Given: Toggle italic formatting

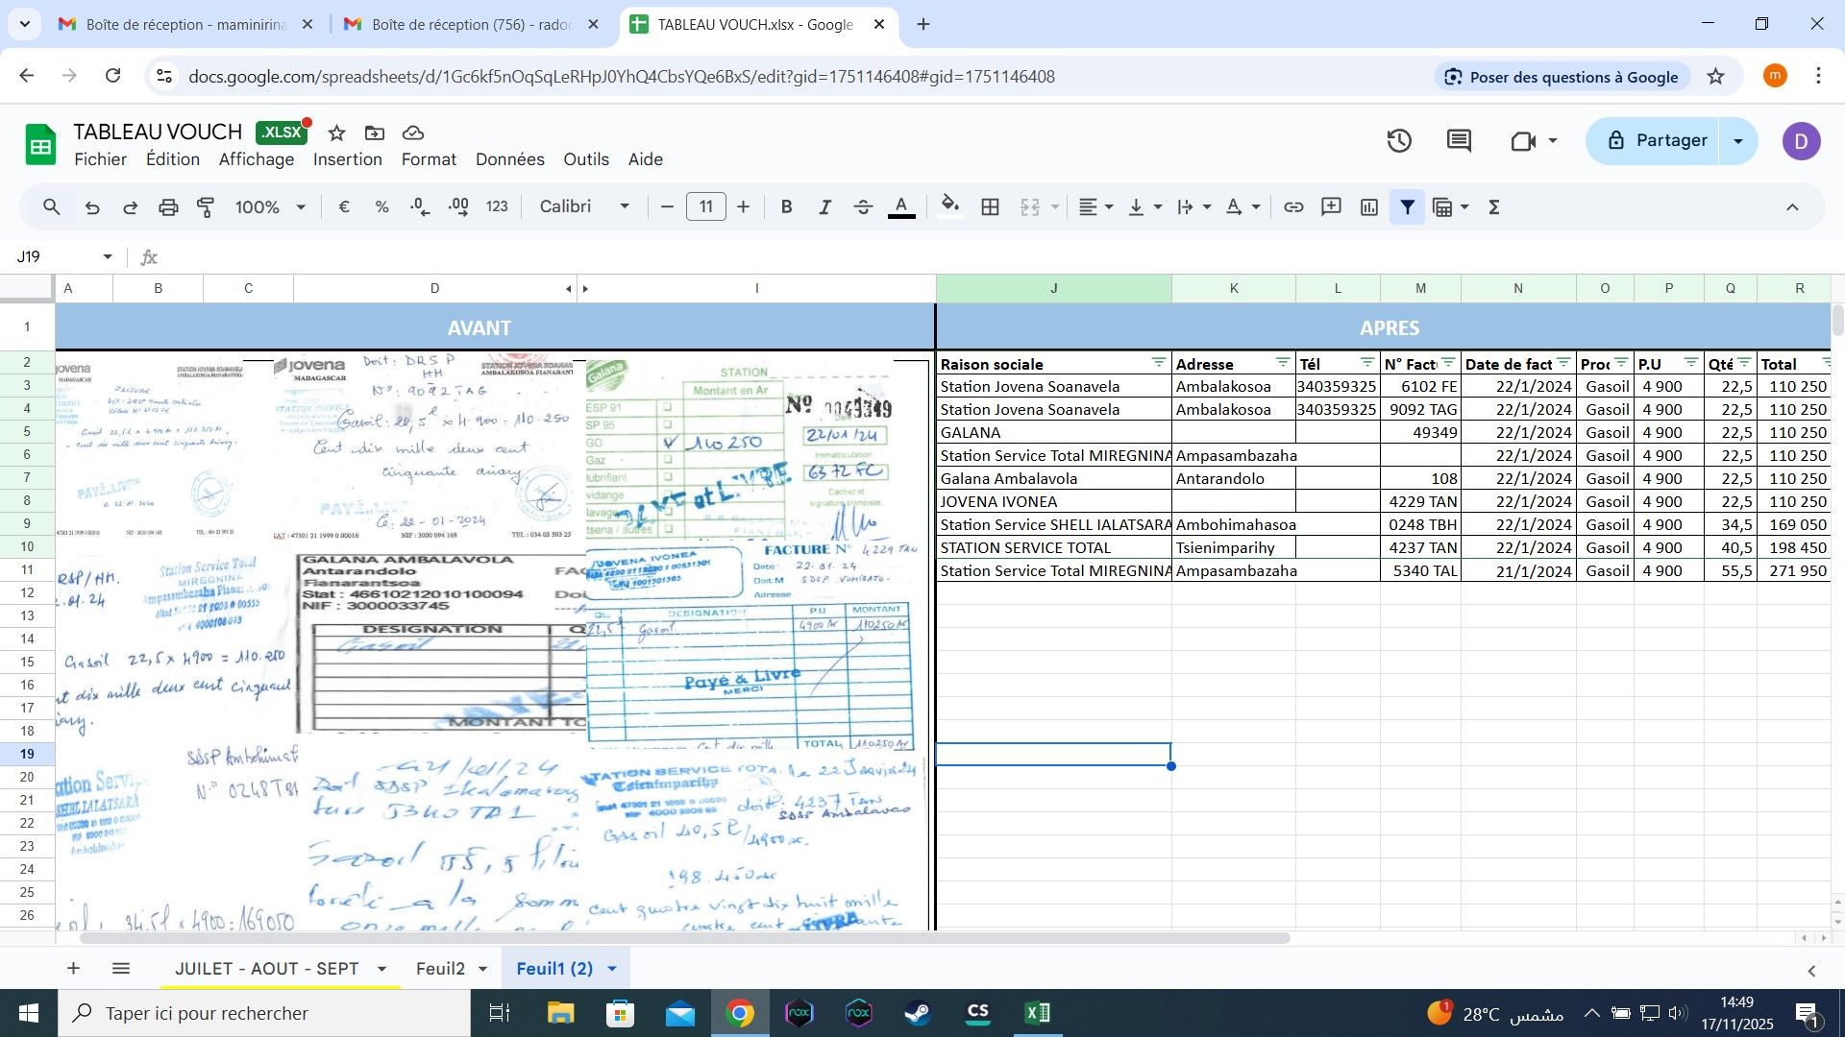Looking at the screenshot, I should coord(824,207).
